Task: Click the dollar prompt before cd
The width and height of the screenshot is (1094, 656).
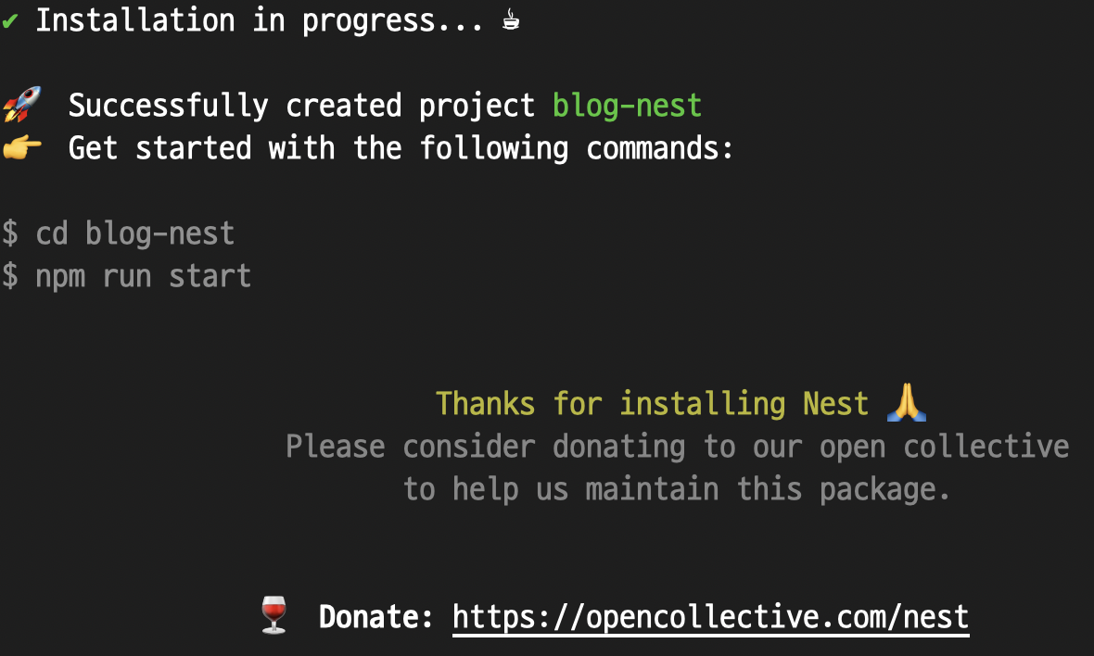Action: pyautogui.click(x=10, y=233)
